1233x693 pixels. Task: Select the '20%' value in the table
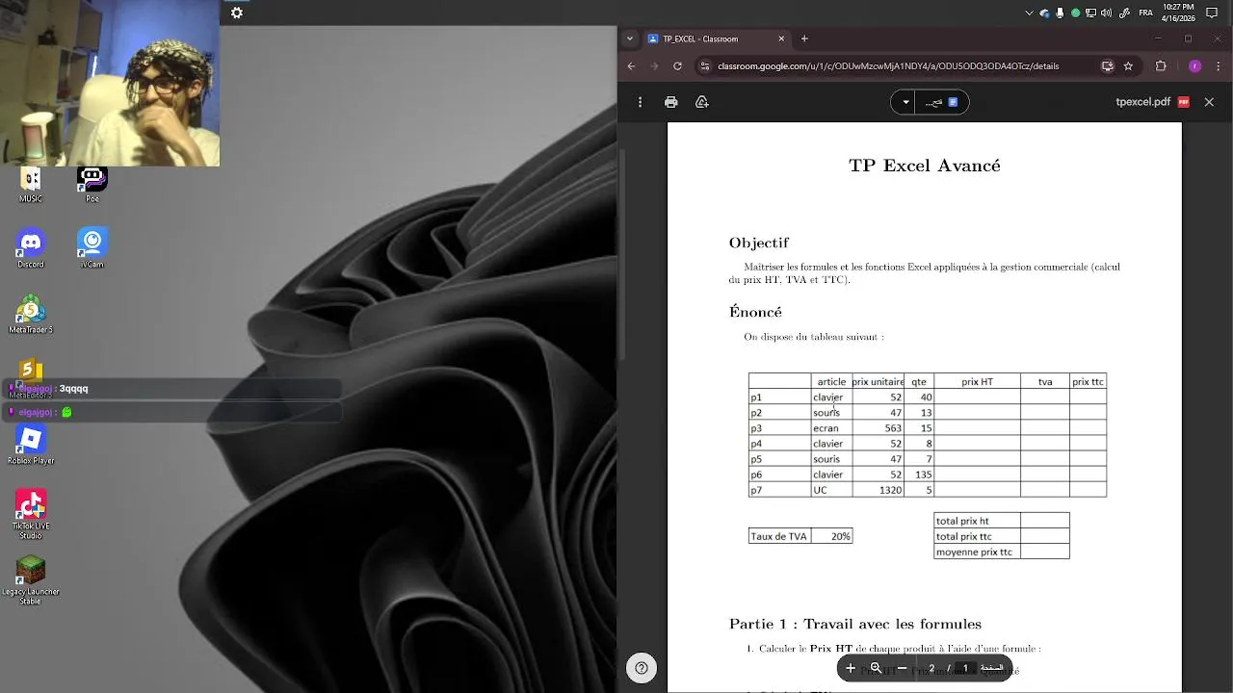pos(841,536)
